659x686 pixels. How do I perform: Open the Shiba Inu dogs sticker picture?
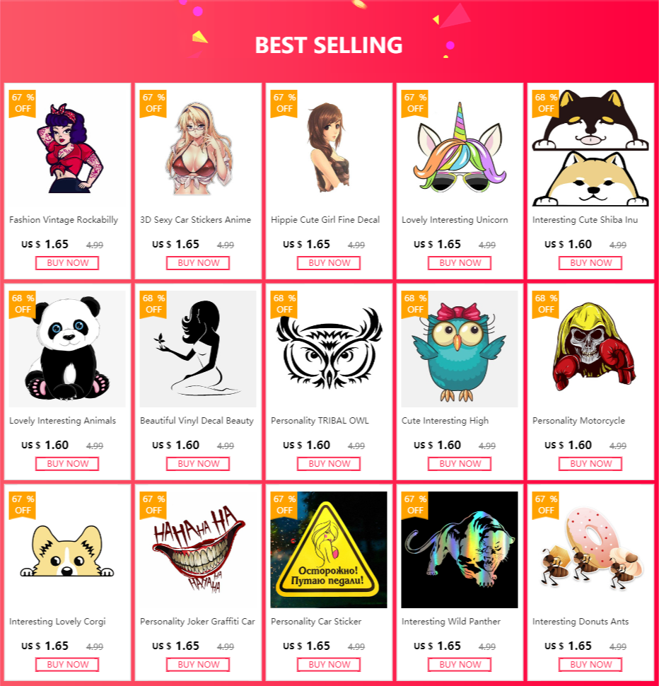click(x=590, y=148)
